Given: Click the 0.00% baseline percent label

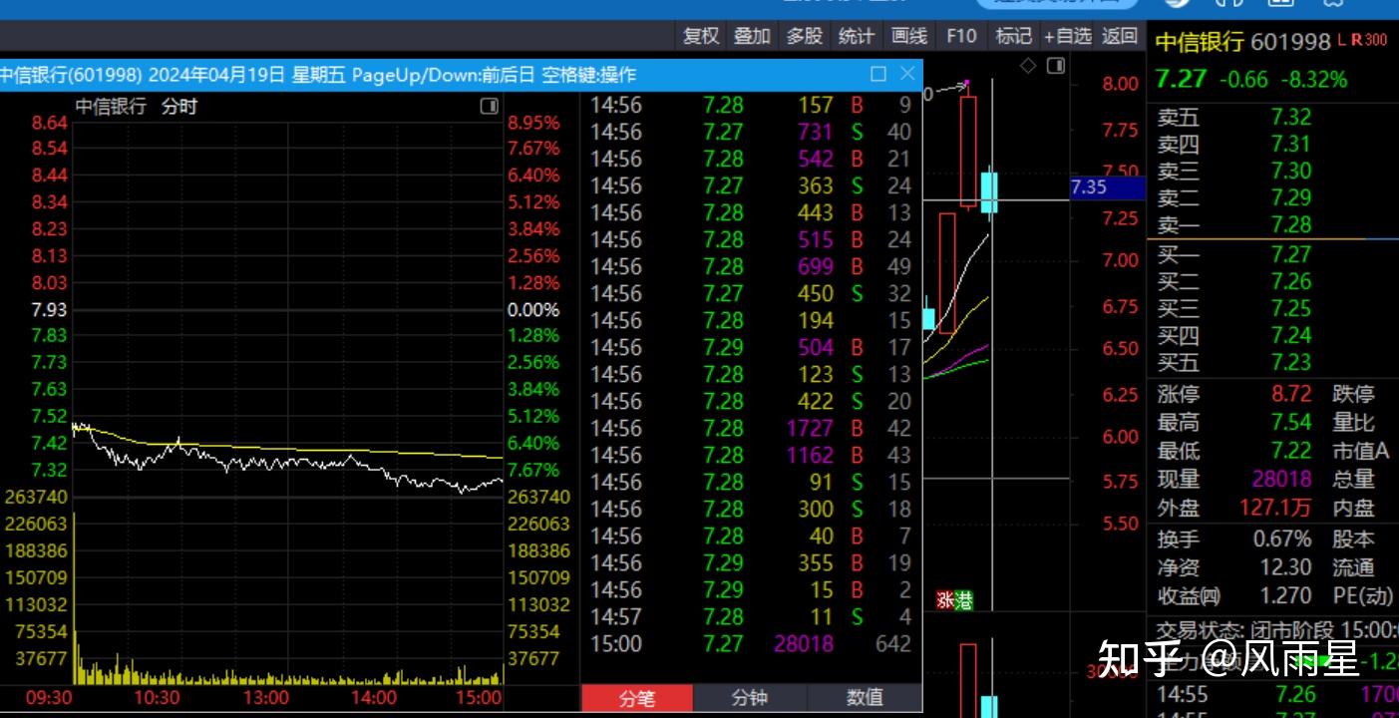Looking at the screenshot, I should (533, 310).
